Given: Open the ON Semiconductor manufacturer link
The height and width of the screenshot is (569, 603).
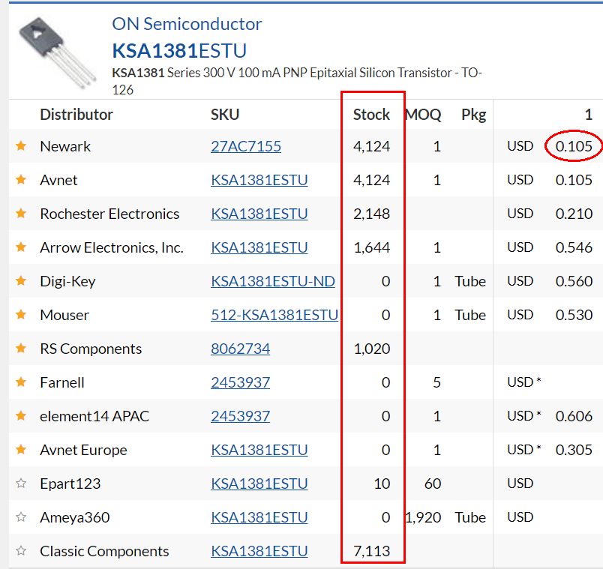Looking at the screenshot, I should (x=187, y=24).
